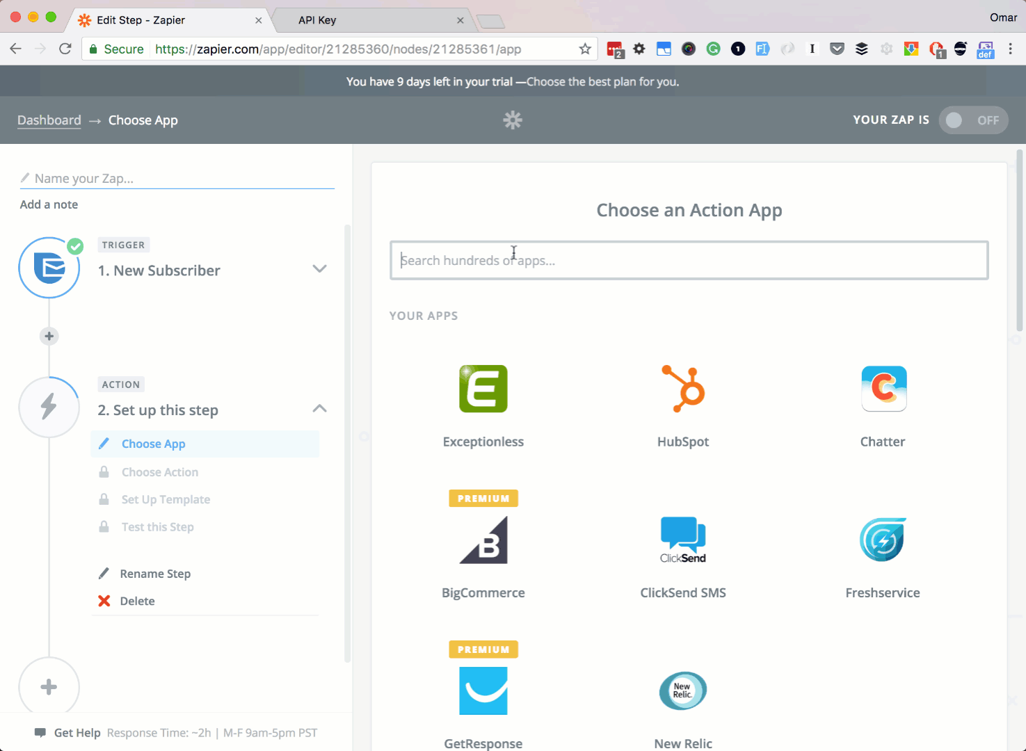1026x751 pixels.
Task: Select the Freshservice app icon
Action: point(883,540)
